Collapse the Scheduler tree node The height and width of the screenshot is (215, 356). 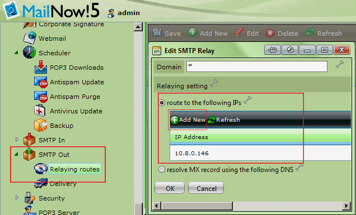16,52
